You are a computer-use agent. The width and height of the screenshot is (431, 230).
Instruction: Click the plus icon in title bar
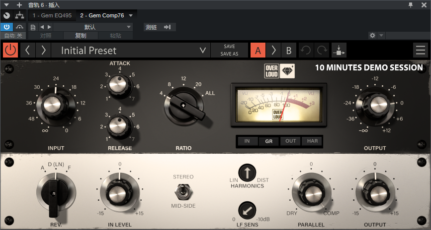(x=19, y=5)
